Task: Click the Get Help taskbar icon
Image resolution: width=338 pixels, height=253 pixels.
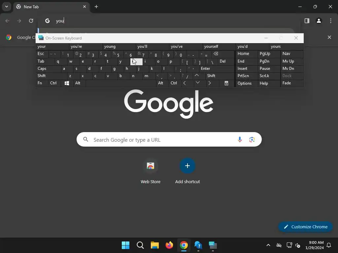Action: [198, 245]
